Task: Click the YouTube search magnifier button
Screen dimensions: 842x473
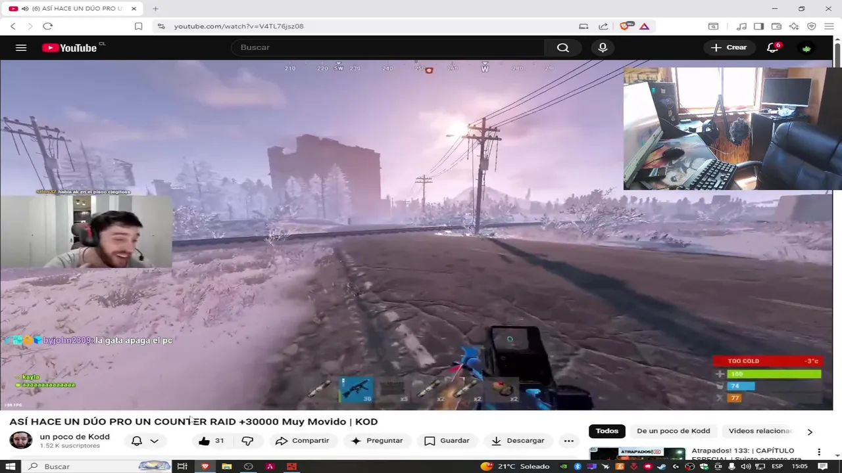Action: tap(563, 47)
